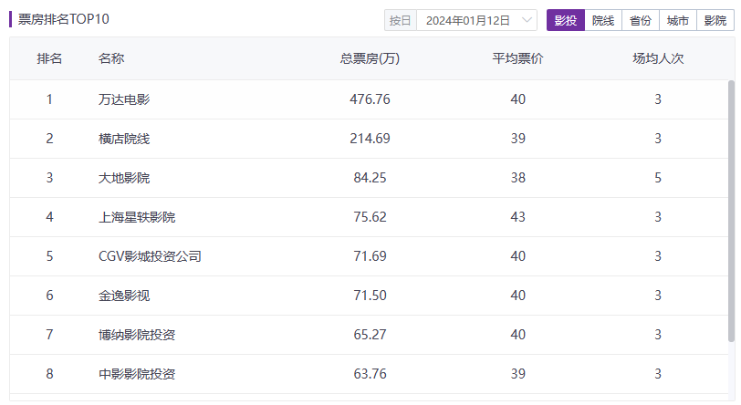The height and width of the screenshot is (405, 741).
Task: Select the 影投 tab
Action: 565,21
